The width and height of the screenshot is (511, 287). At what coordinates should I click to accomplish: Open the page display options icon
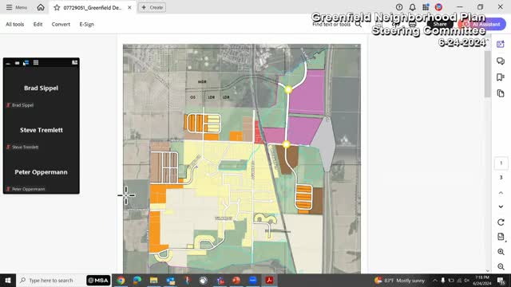[x=501, y=237]
